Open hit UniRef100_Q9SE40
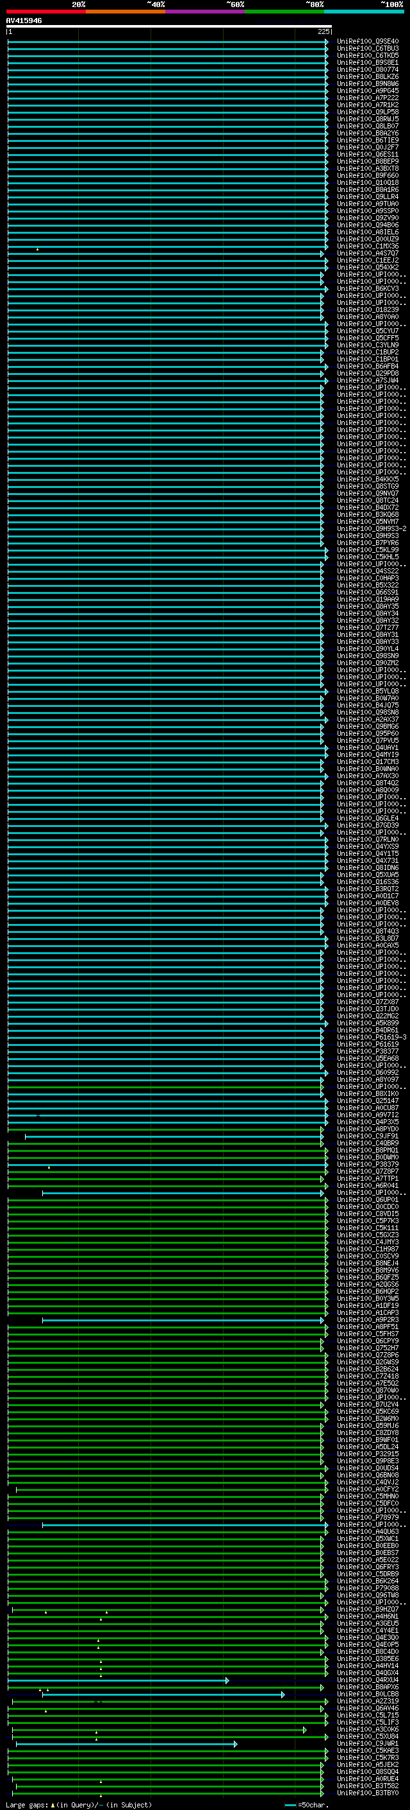 (368, 42)
